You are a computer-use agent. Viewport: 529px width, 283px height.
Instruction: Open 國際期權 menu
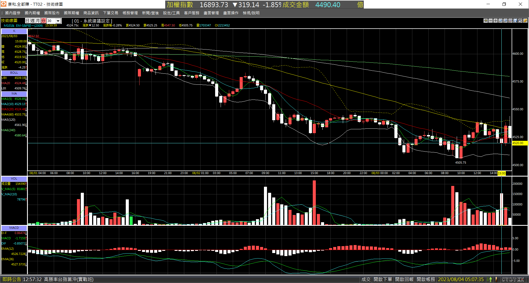[71, 13]
